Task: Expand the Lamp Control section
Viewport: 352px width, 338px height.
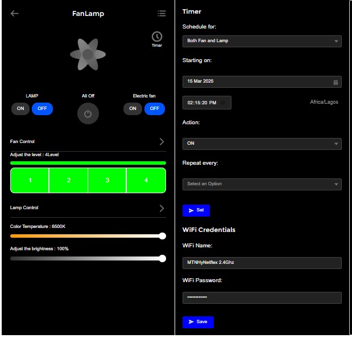Action: click(161, 208)
